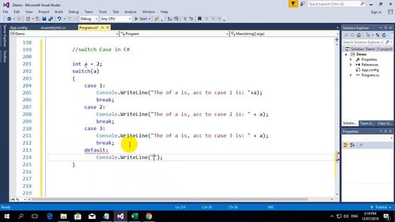Click the Categorized icon in Properties panel
The height and width of the screenshot is (222, 395).
tap(346, 146)
